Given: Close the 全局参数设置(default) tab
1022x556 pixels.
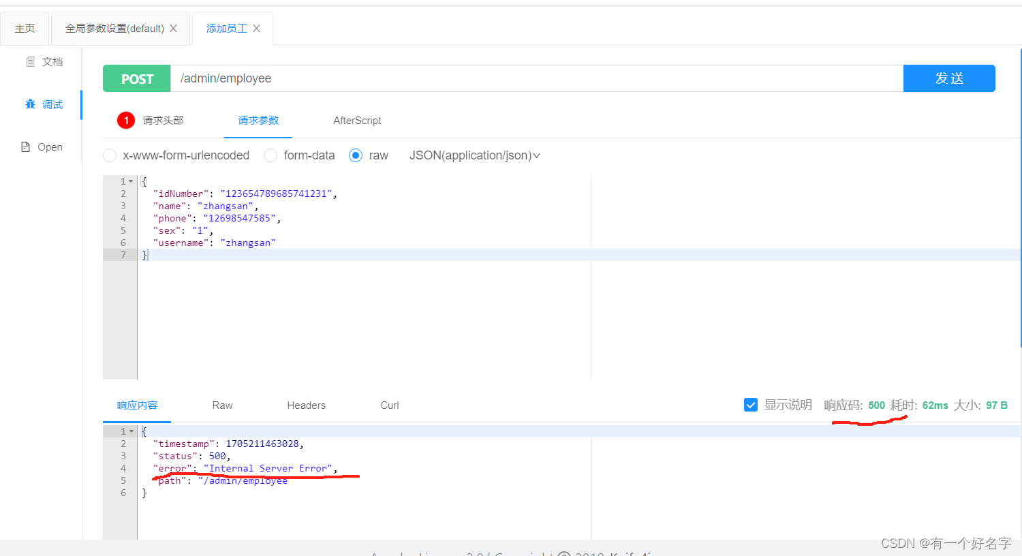Looking at the screenshot, I should coord(174,28).
